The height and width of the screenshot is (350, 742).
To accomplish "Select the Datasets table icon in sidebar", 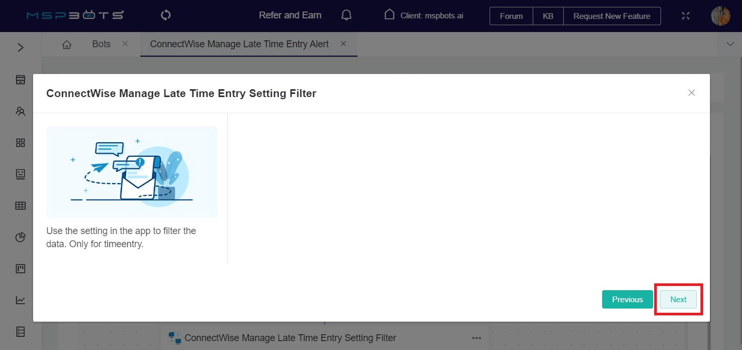I will point(20,205).
